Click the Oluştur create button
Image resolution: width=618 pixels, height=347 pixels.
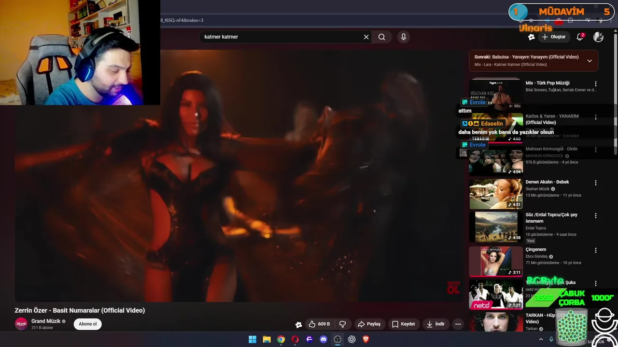pyautogui.click(x=553, y=37)
